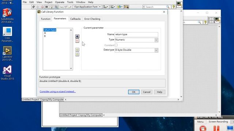234x131 pixels.
Task: Toggle the Constant checkbox
Action: click(x=116, y=45)
